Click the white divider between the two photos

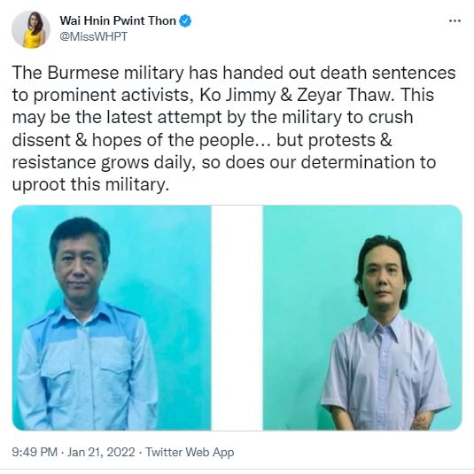point(237,317)
